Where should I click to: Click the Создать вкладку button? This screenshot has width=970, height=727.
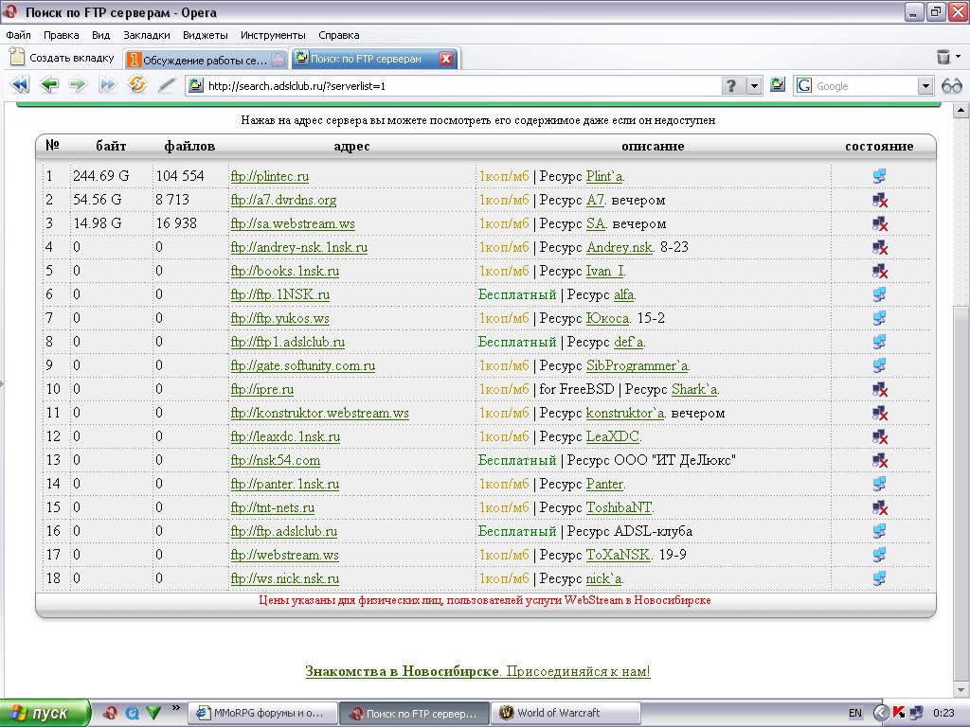63,58
